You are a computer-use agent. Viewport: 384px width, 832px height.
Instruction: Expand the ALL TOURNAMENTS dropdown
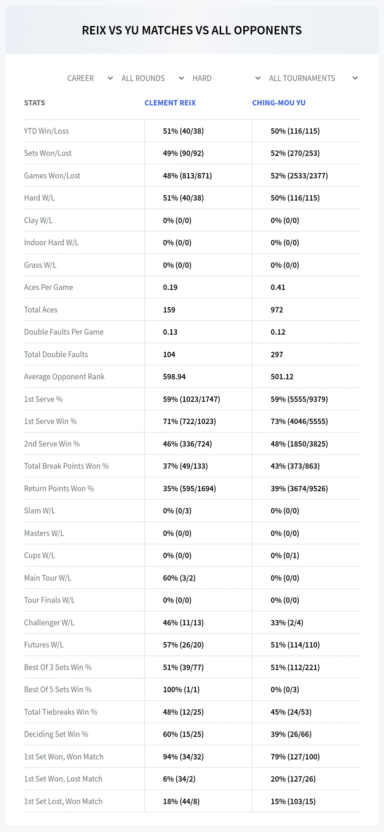point(313,78)
